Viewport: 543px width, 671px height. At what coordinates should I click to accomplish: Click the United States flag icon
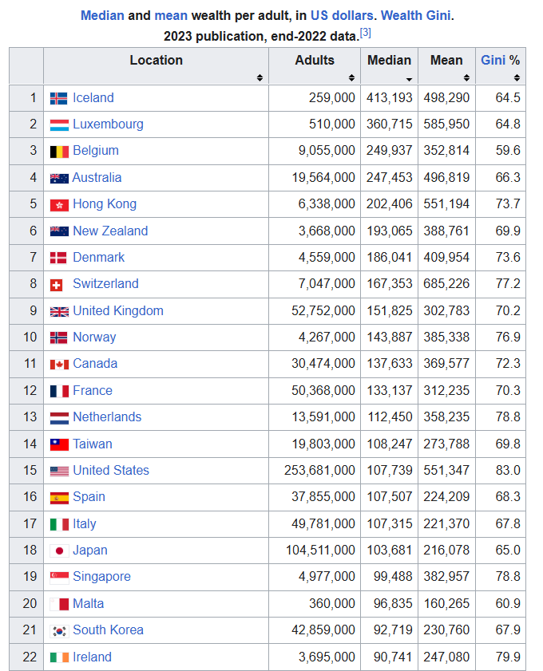coord(59,472)
